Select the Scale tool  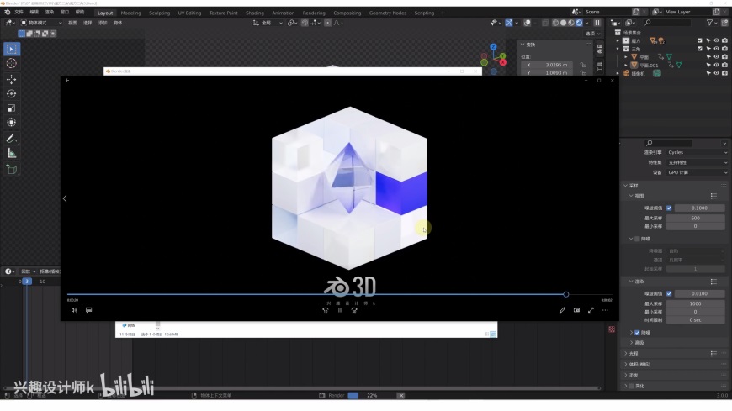click(12, 108)
